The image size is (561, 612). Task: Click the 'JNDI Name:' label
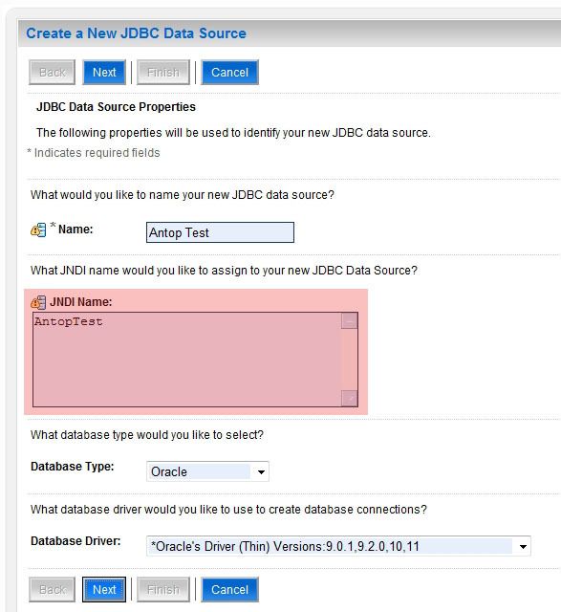[80, 302]
